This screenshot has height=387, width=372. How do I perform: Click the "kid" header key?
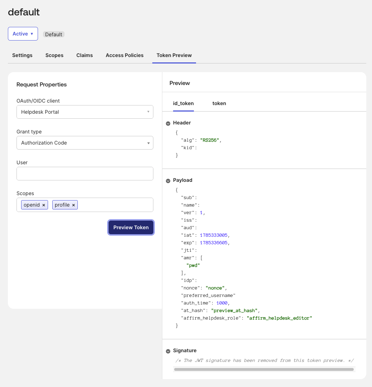pos(187,148)
